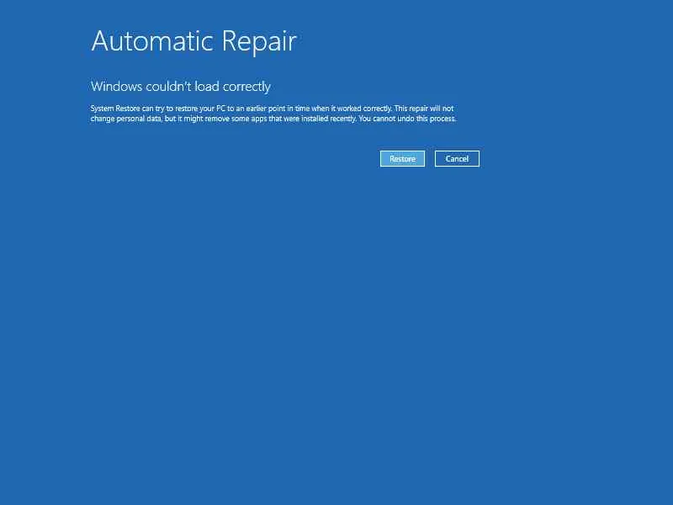
Task: Click the word "Windows" in the subheading
Action: tap(116, 87)
